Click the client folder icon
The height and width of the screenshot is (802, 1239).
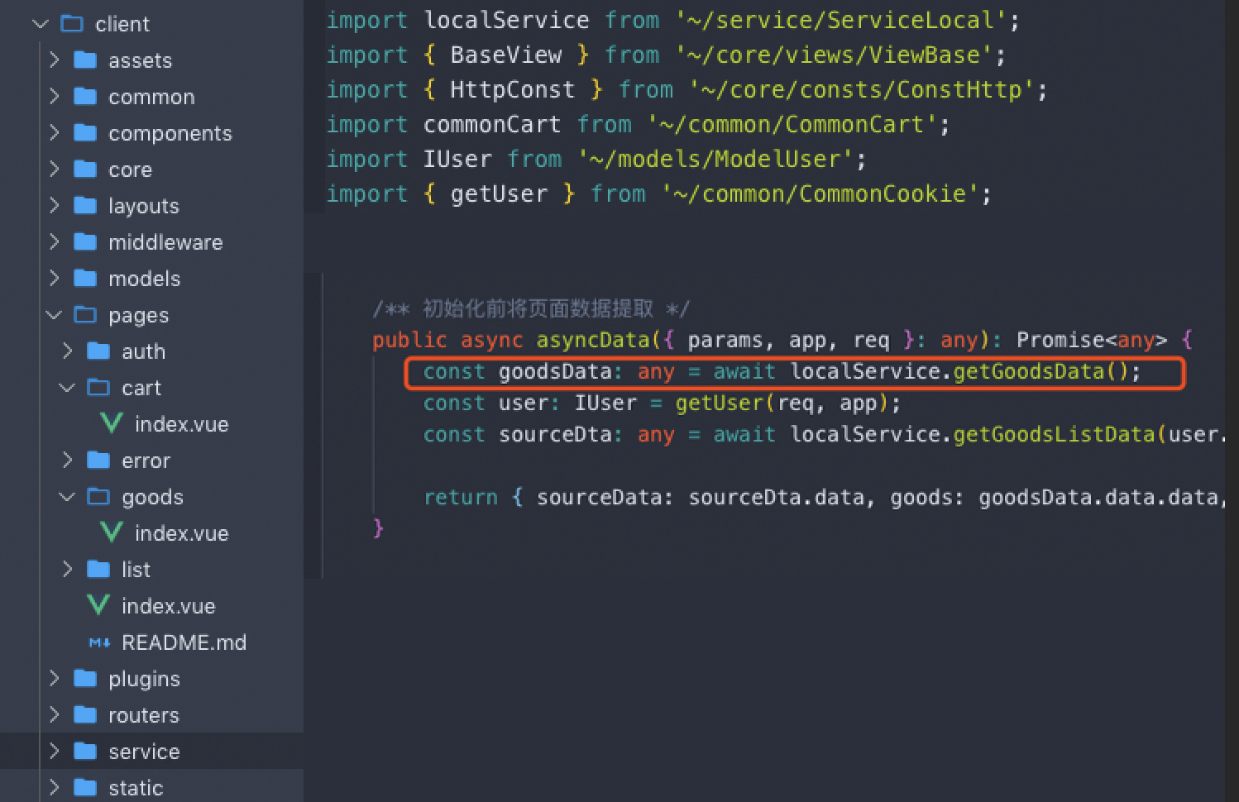pyautogui.click(x=73, y=24)
